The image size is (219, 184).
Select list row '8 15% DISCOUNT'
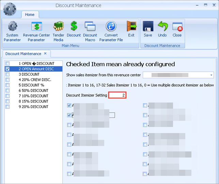pyautogui.click(x=33, y=101)
